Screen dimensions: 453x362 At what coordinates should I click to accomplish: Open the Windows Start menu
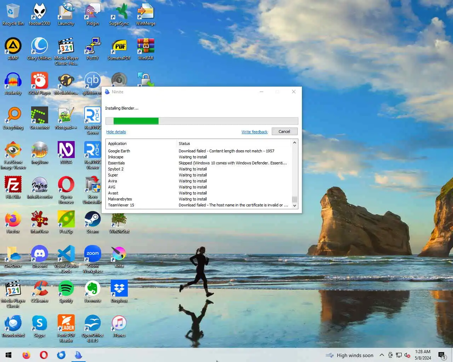[8, 355]
